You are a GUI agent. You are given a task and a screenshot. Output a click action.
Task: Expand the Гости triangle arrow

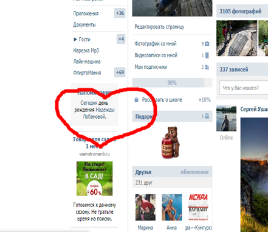pos(75,40)
